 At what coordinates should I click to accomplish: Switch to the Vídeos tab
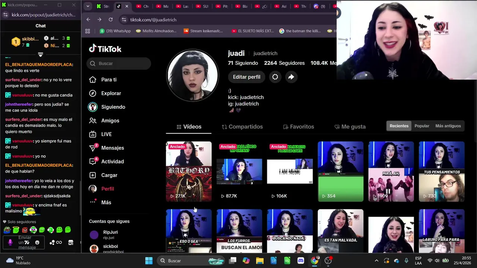[x=189, y=127]
